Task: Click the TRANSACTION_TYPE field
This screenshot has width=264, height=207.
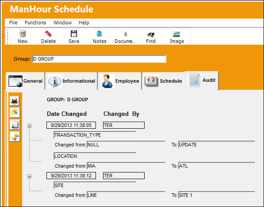Action: 95,135
